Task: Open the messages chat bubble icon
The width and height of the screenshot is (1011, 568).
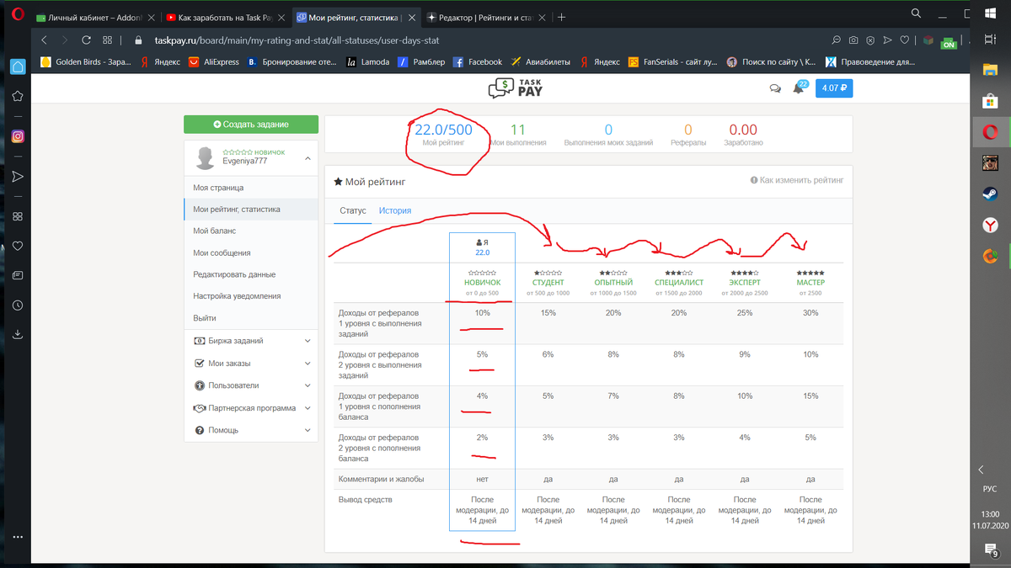Action: 775,88
